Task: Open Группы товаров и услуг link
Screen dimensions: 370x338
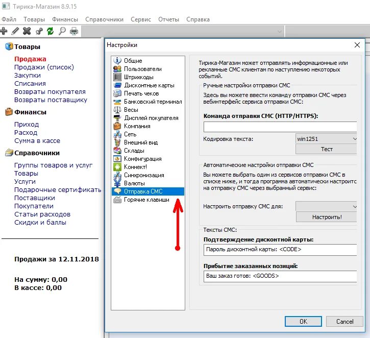Action: (x=53, y=165)
